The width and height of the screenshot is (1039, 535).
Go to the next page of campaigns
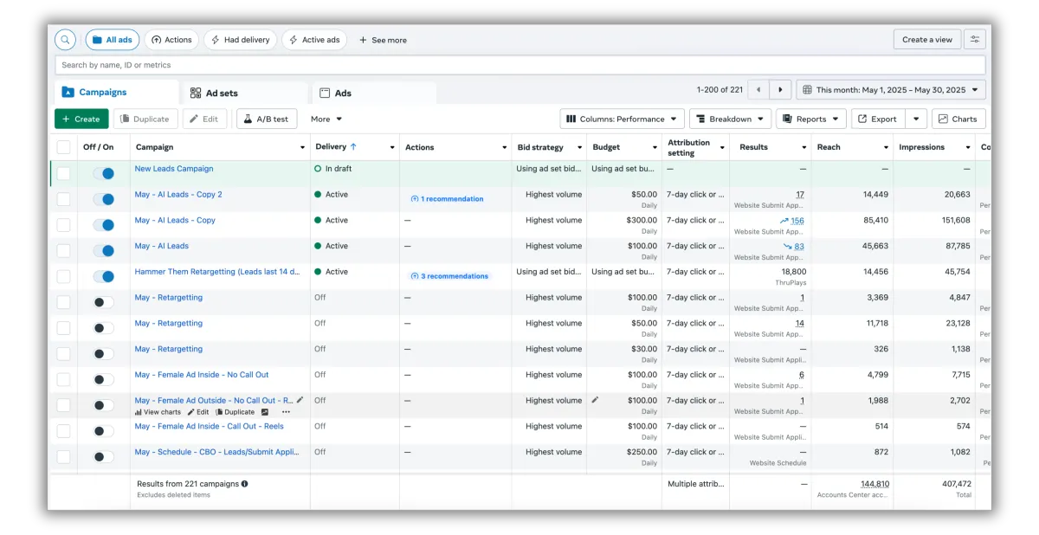tap(780, 90)
